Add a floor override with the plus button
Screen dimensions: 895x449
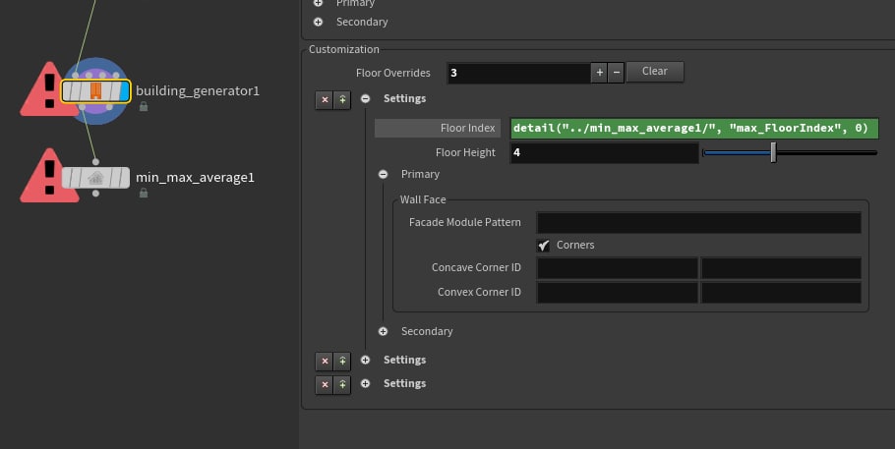599,73
